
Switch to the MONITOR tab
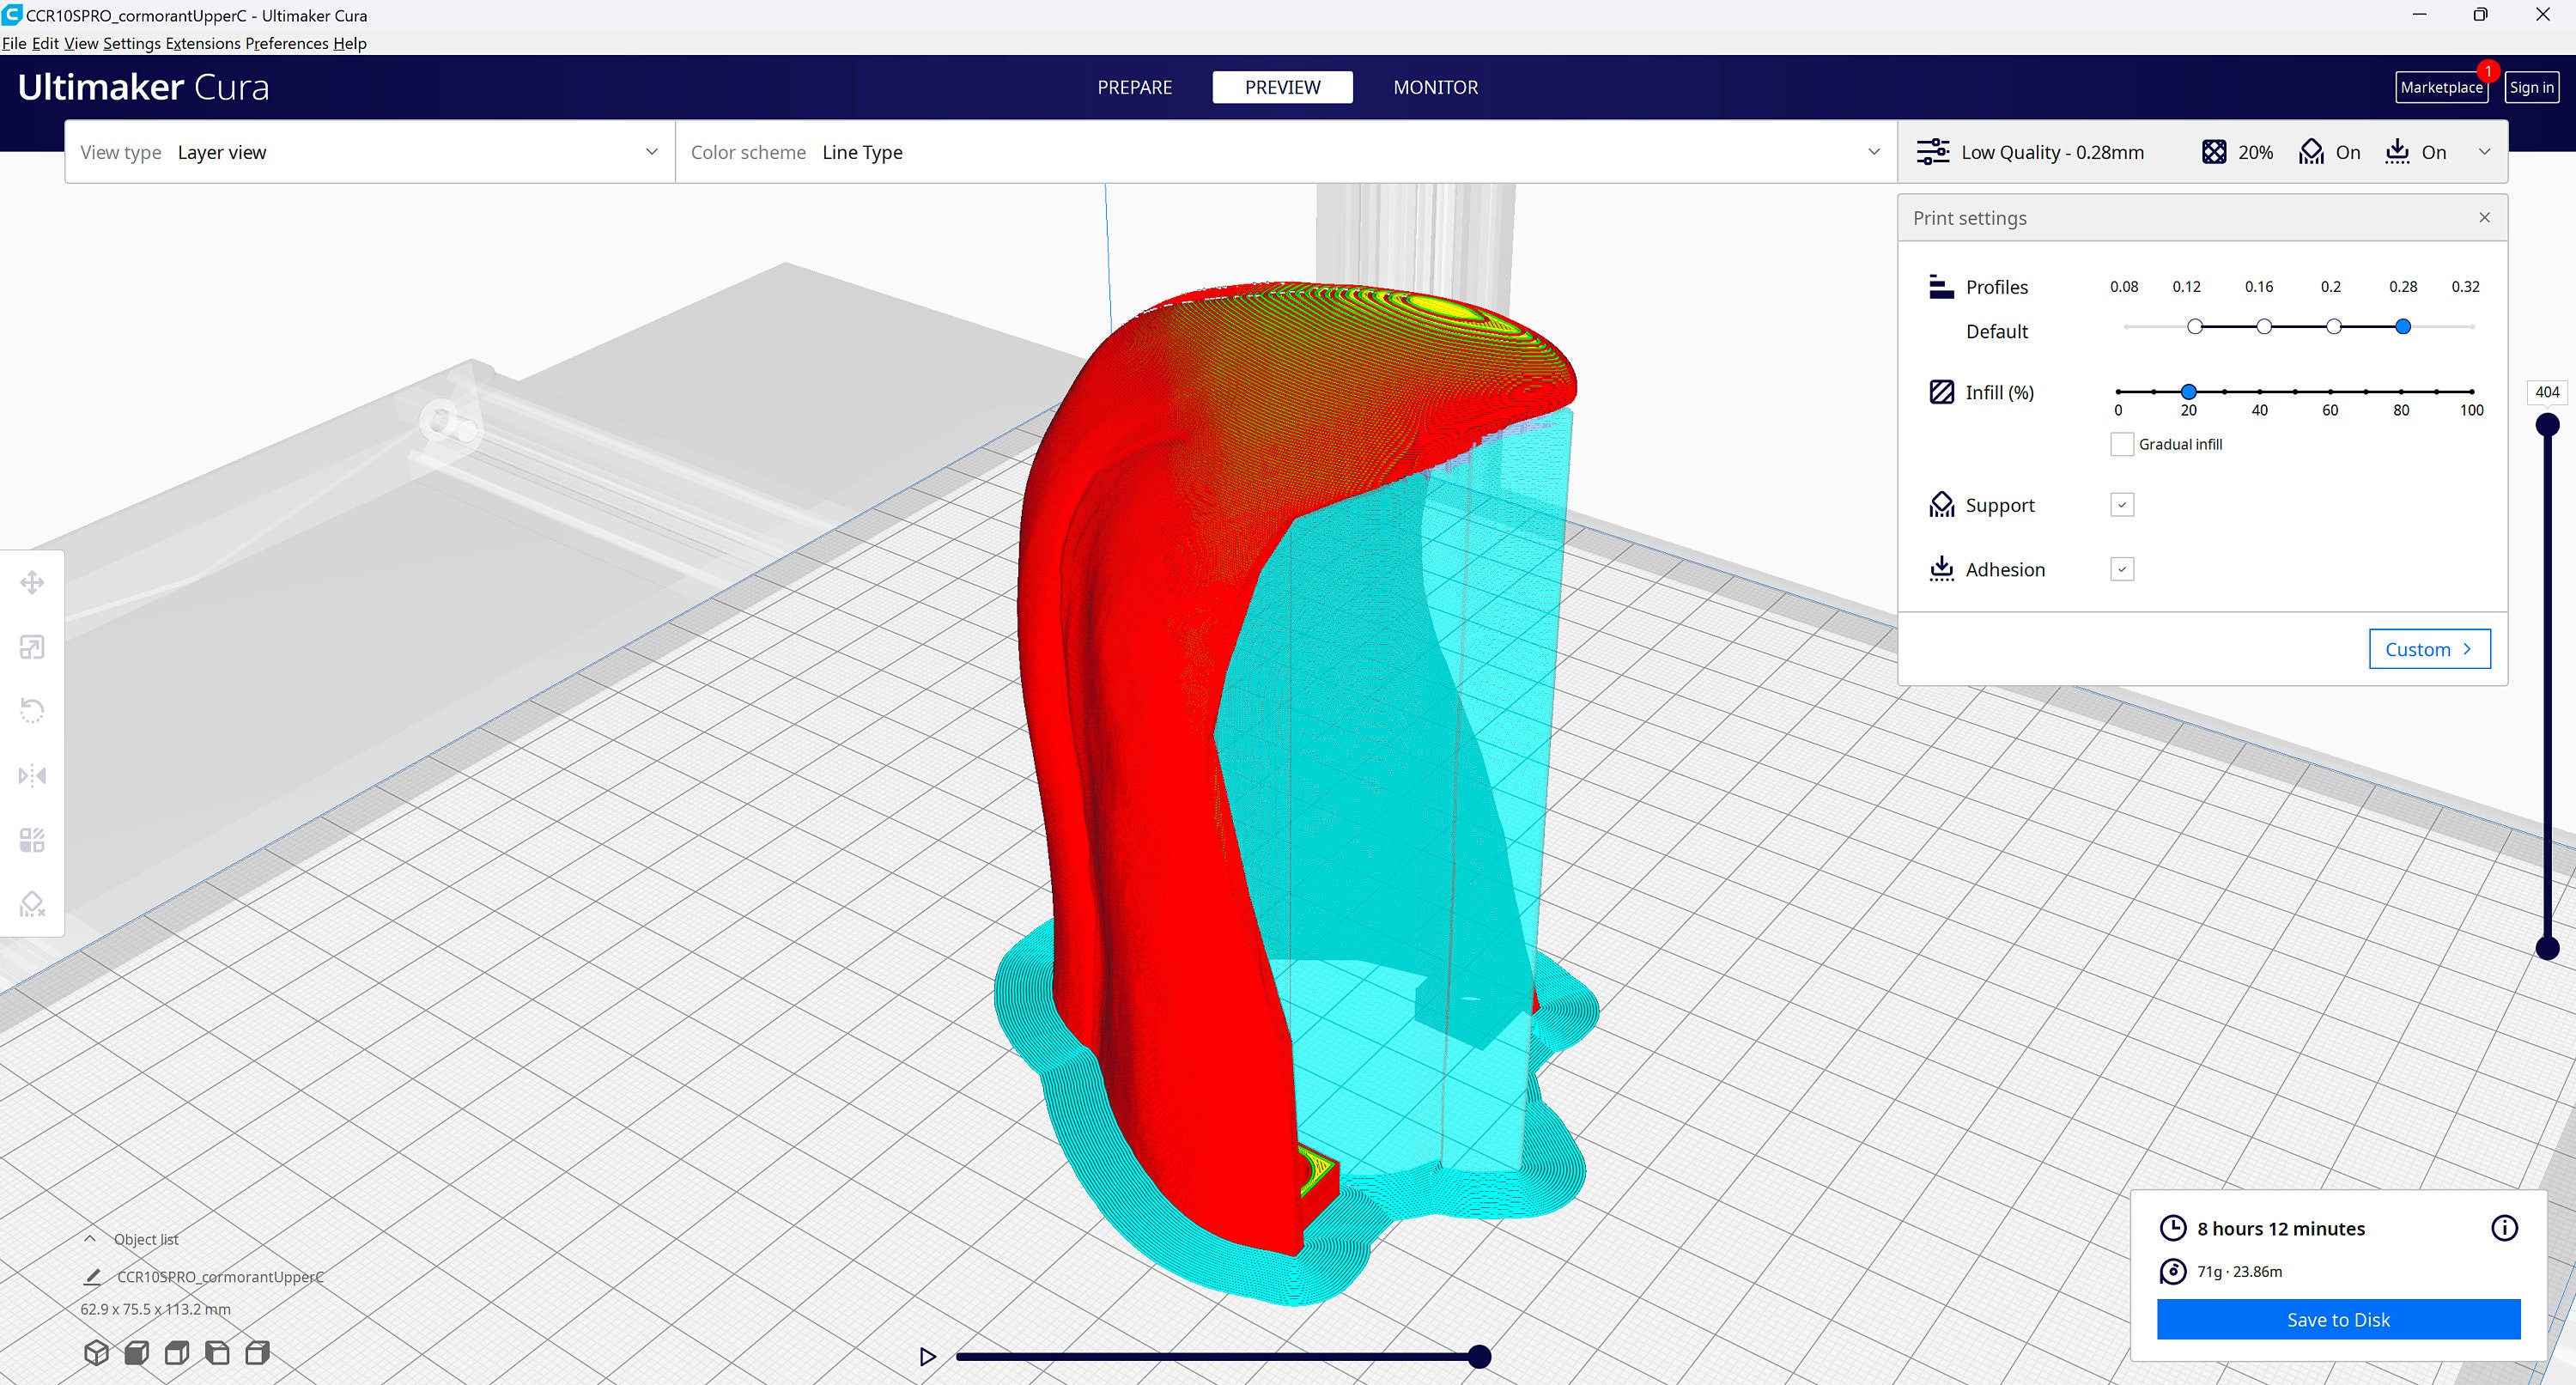coord(1435,87)
